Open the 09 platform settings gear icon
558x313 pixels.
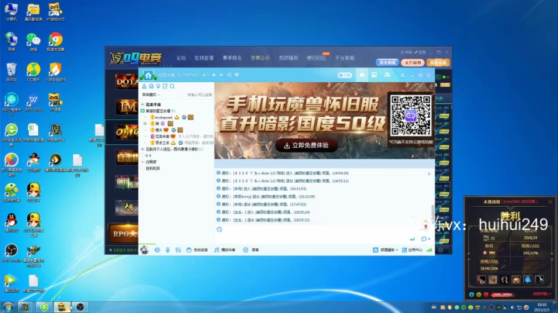tap(440, 250)
